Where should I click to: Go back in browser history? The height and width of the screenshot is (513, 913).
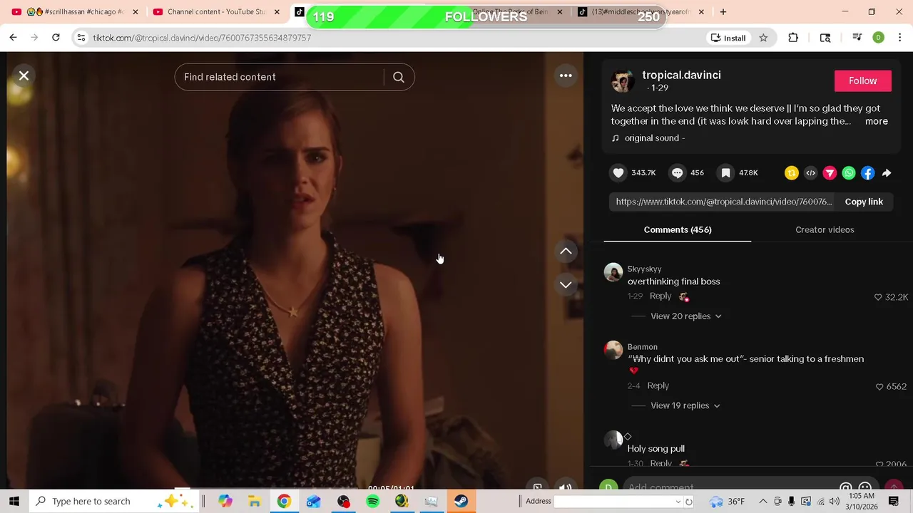(13, 38)
